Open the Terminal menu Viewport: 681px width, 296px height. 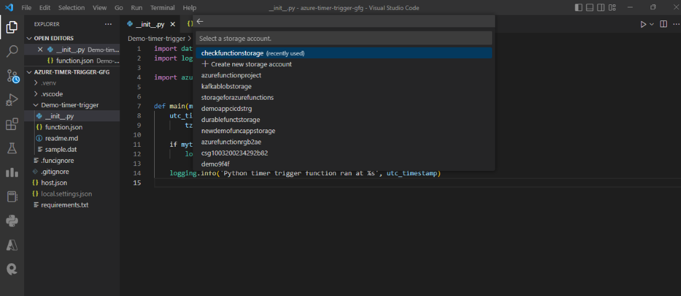tap(162, 8)
